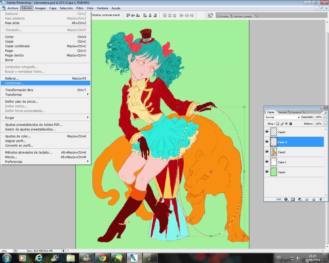This screenshot has width=329, height=263.
Task: Open the file browser (Bridge) icon
Action: click(x=210, y=15)
